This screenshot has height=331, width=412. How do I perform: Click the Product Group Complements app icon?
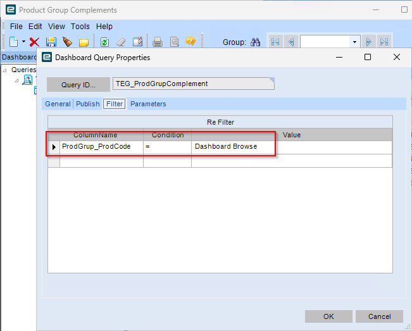coord(11,9)
